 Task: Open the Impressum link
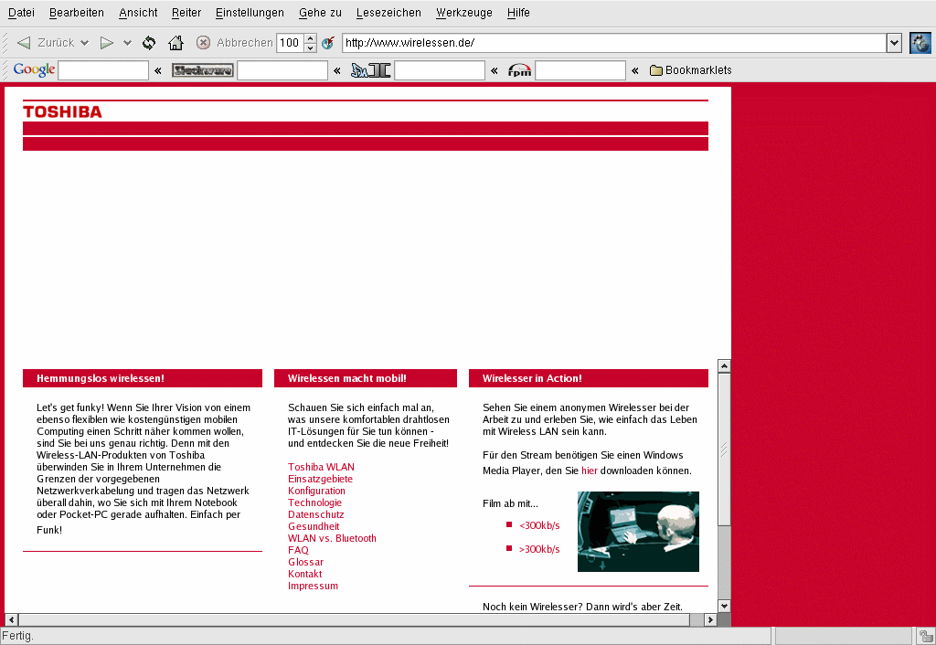(x=313, y=587)
